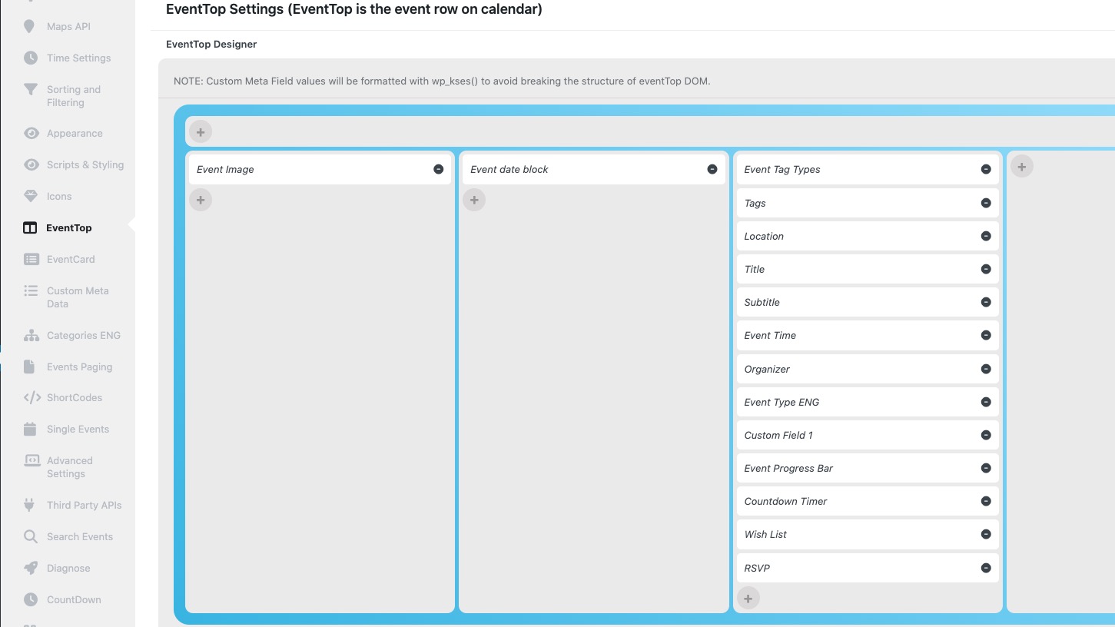Select the Event Progress Bar label
Viewport: 1115px width, 627px height.
[x=788, y=469]
